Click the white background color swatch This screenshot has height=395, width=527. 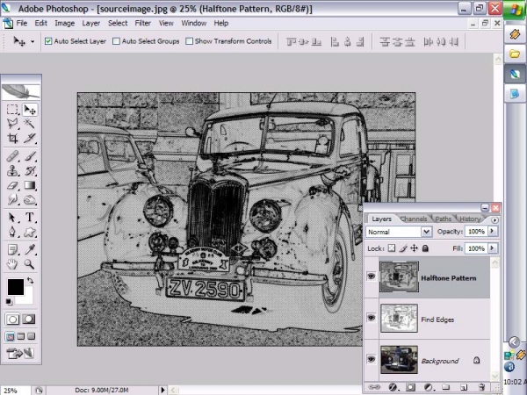[x=27, y=299]
